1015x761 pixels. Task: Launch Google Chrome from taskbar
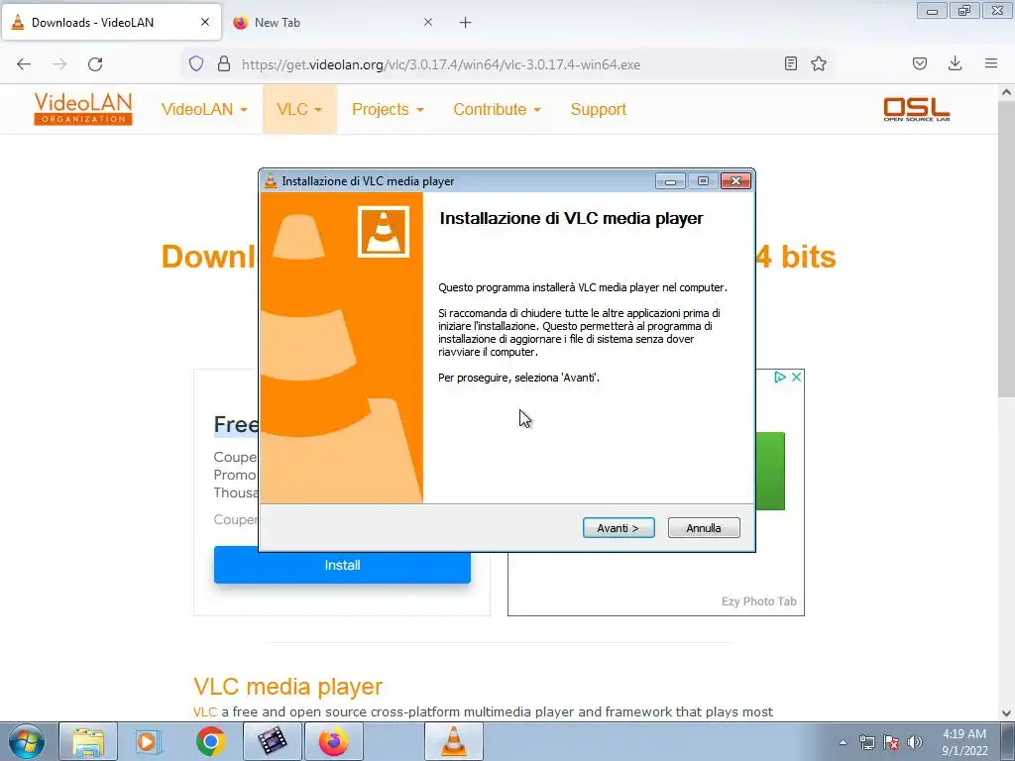[x=210, y=741]
